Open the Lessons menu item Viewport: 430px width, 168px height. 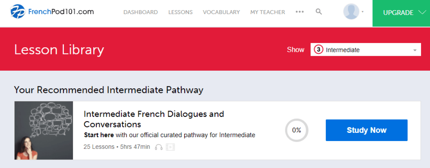(x=180, y=12)
